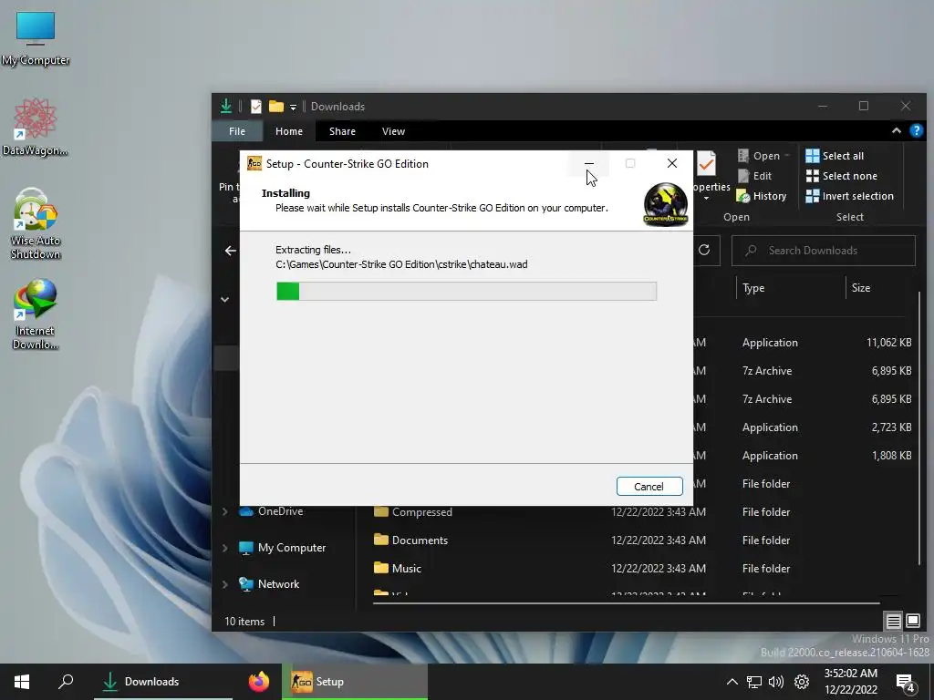Switch to the View ribbon tab
The height and width of the screenshot is (700, 934).
coord(393,131)
